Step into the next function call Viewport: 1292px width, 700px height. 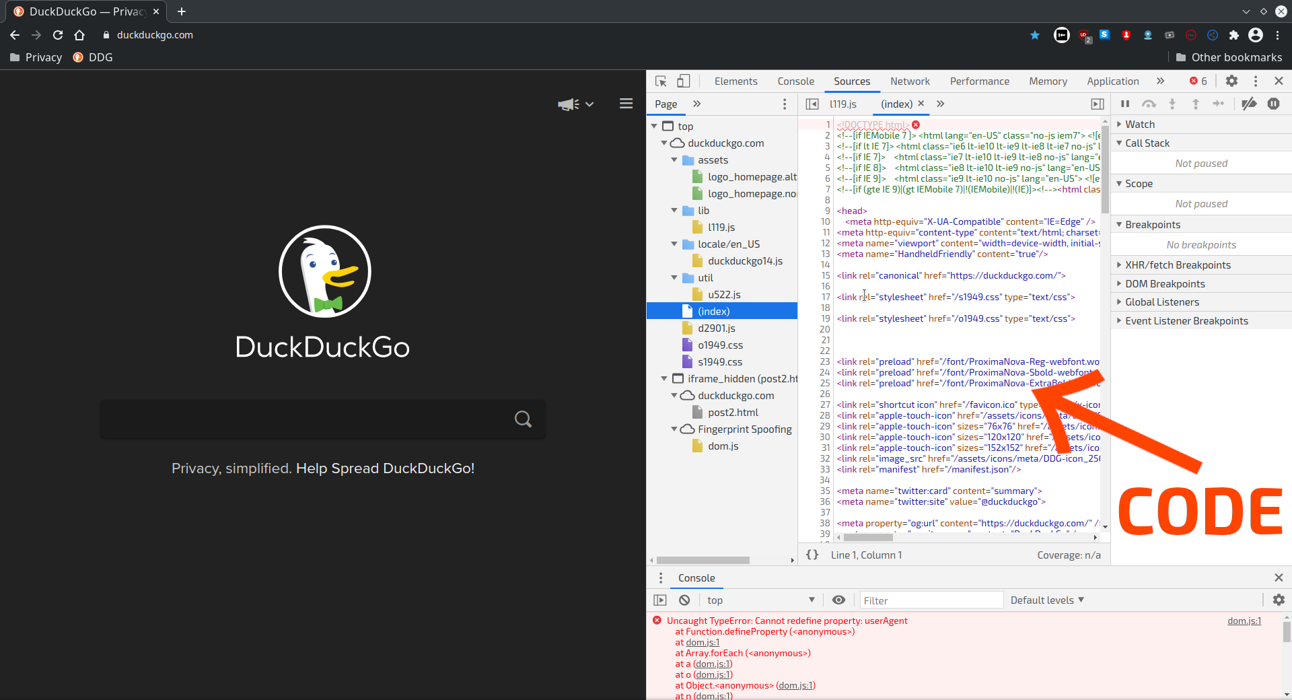tap(1172, 104)
